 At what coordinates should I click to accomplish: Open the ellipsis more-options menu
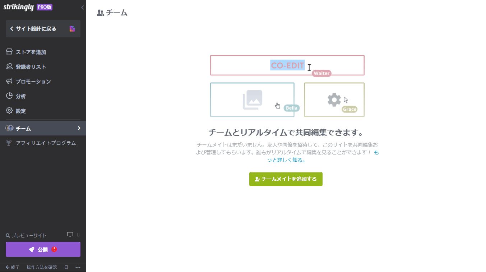[x=78, y=267]
